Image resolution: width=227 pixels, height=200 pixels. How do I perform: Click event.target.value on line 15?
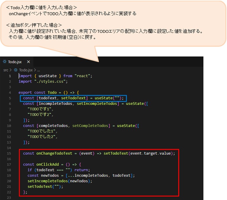(151, 153)
